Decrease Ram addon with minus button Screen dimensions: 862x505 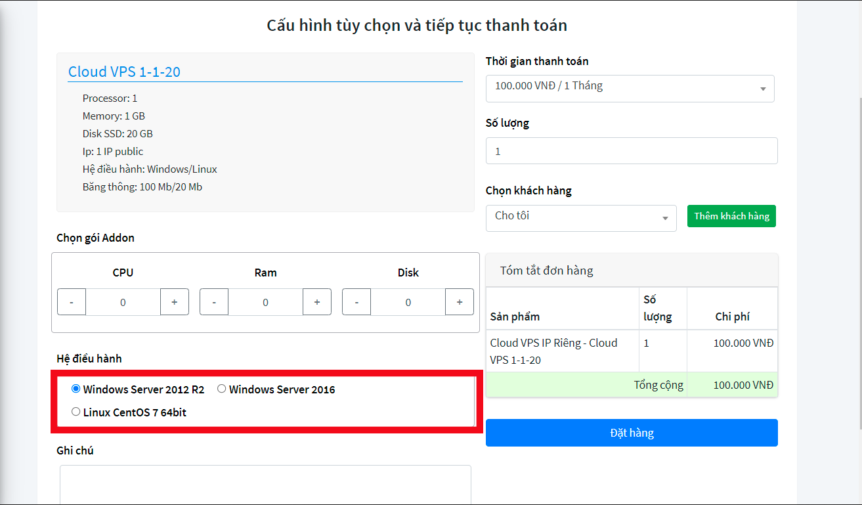click(214, 302)
